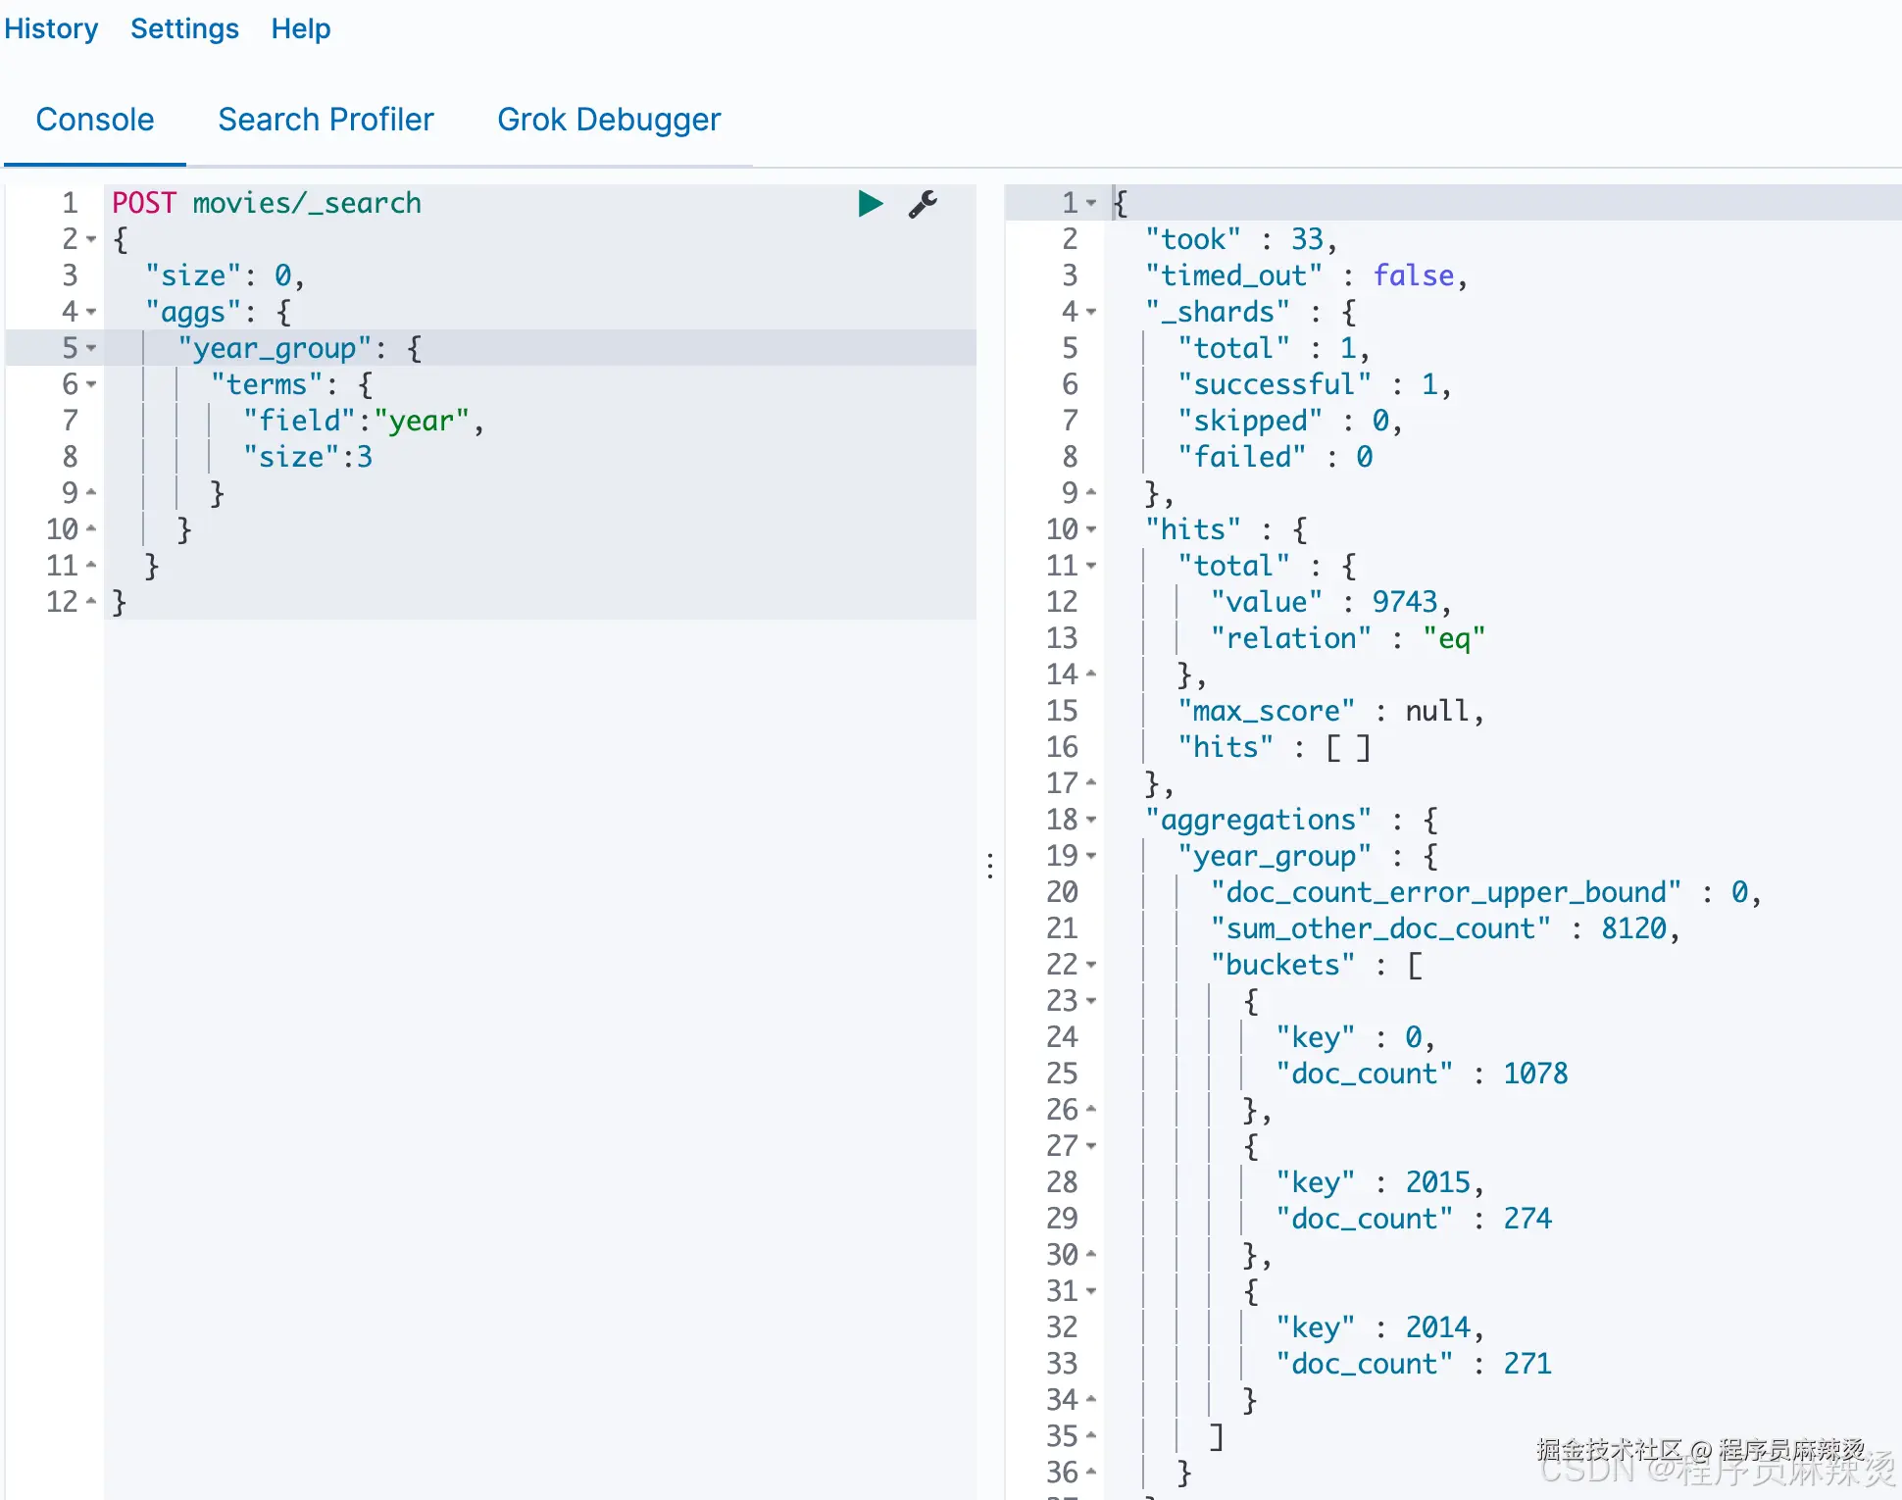Switch to the Grok Debugger tab
The width and height of the screenshot is (1902, 1500).
pyautogui.click(x=609, y=120)
